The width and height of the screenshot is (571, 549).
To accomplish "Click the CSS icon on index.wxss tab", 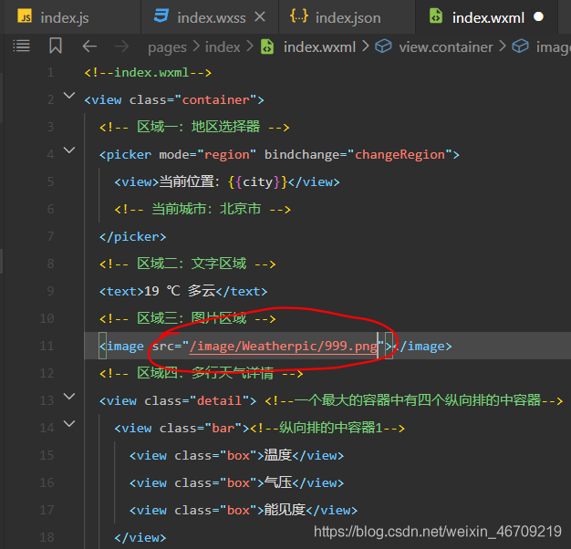I will (161, 16).
